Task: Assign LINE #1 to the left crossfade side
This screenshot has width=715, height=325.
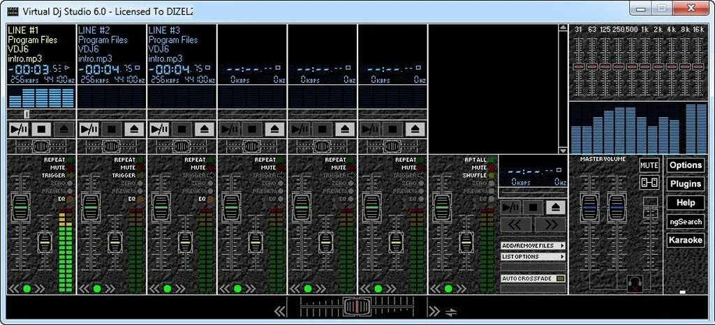Action: click(14, 289)
